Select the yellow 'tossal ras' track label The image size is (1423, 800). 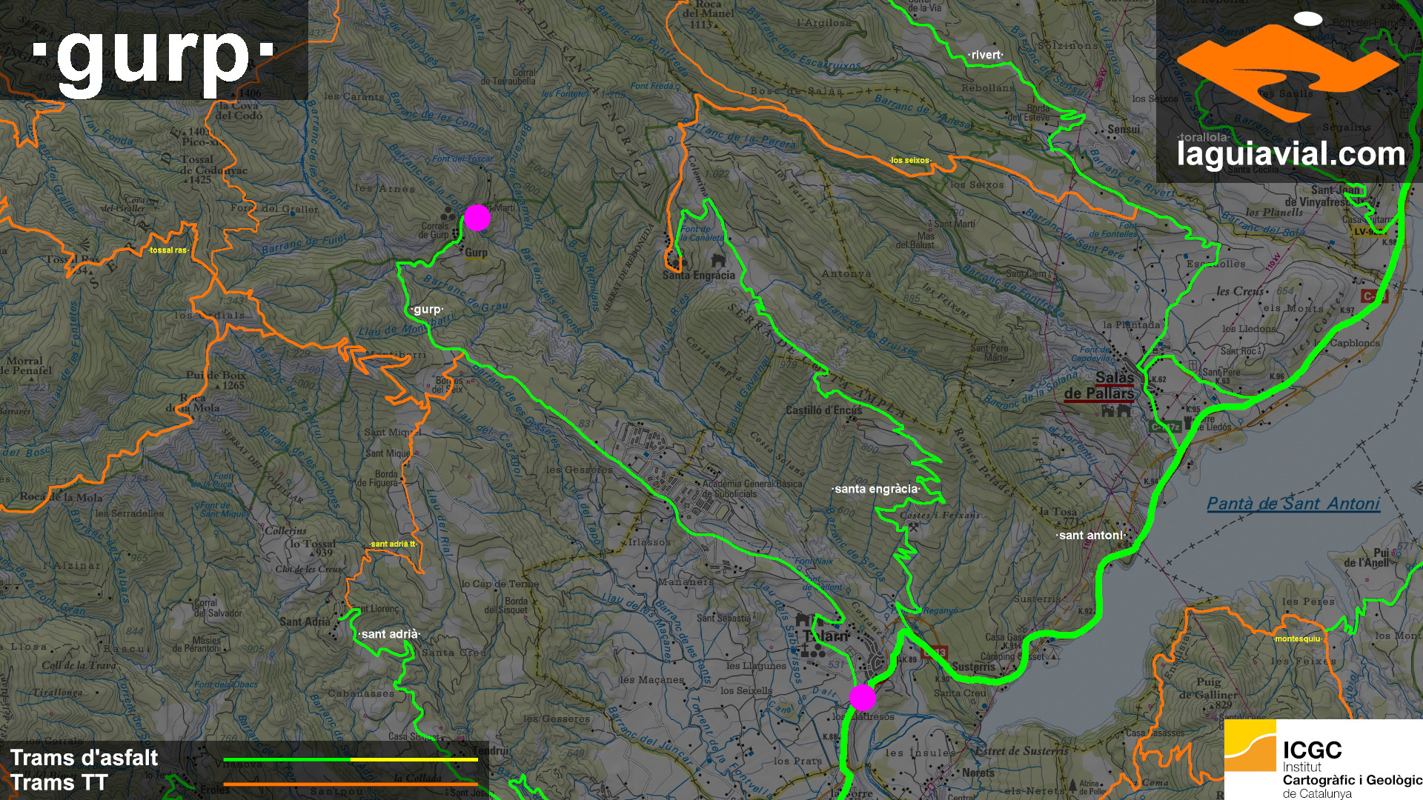click(168, 250)
